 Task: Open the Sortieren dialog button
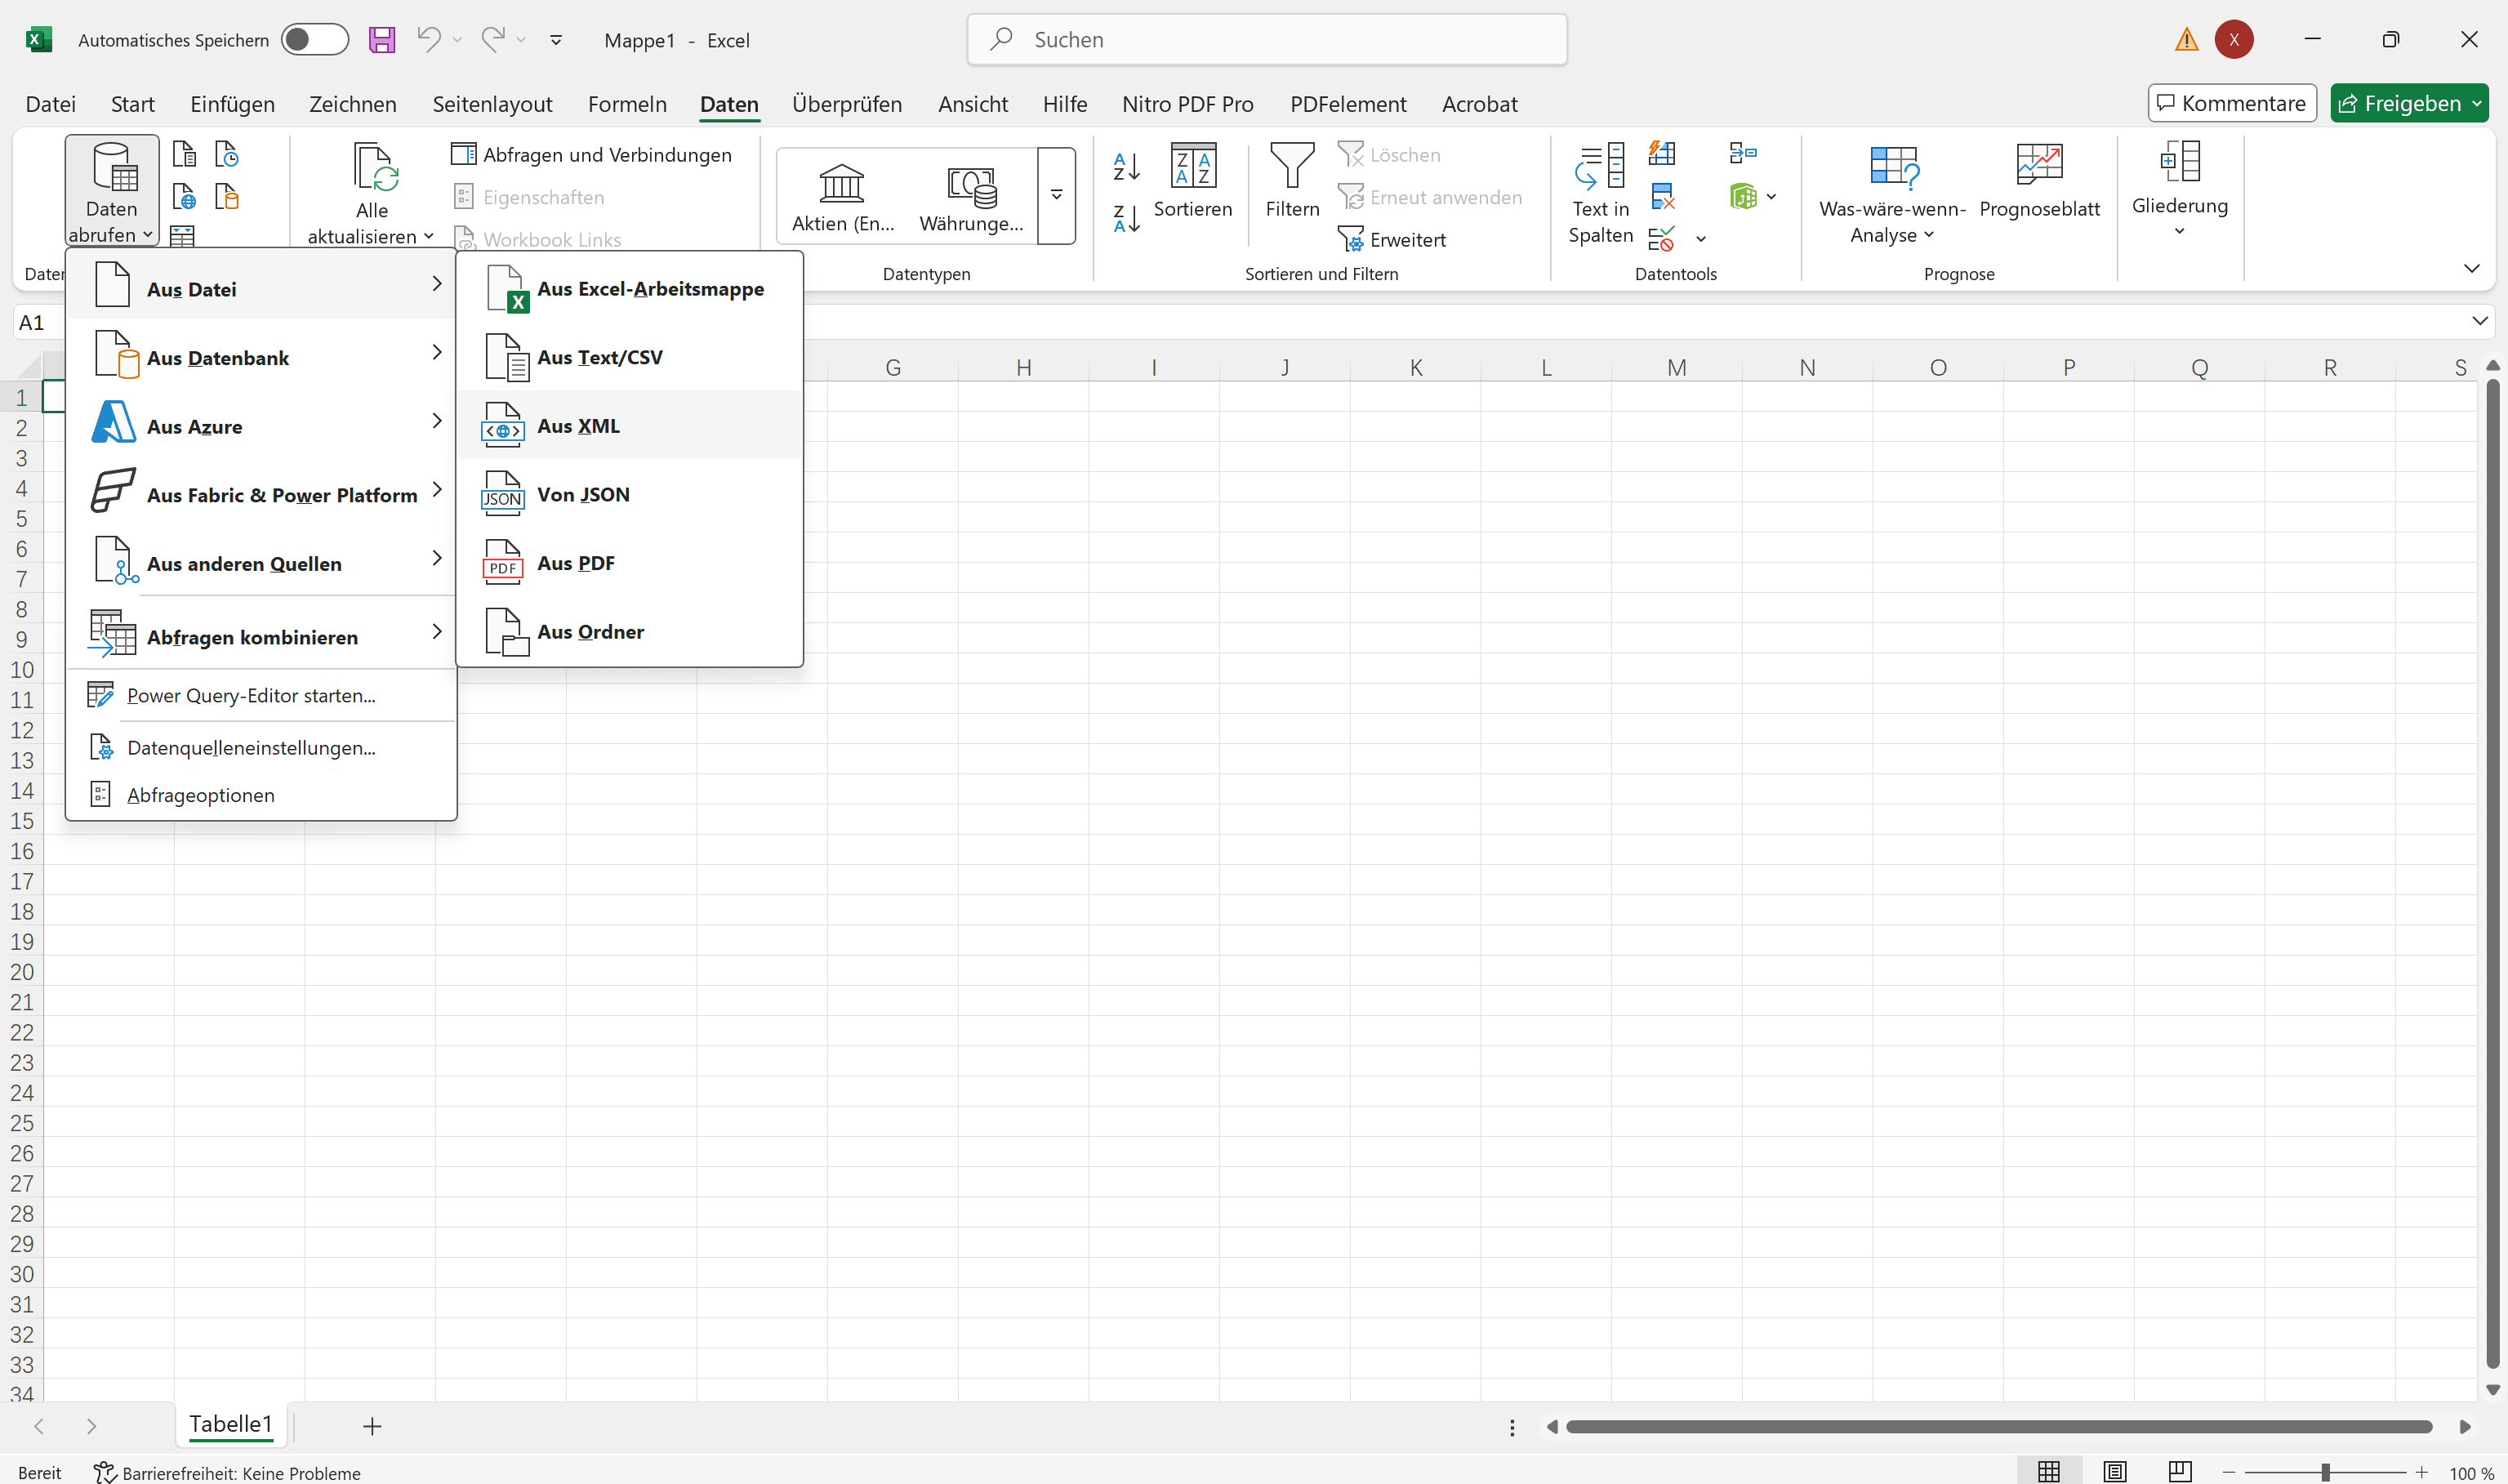click(x=1192, y=181)
